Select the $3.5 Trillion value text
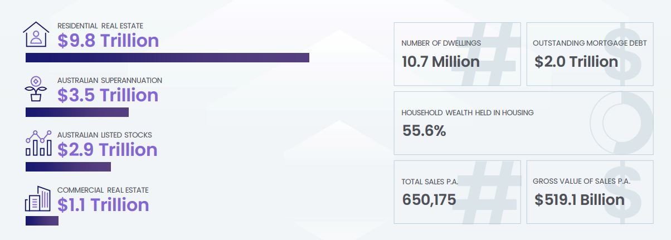Image resolution: width=671 pixels, height=240 pixels. click(108, 95)
